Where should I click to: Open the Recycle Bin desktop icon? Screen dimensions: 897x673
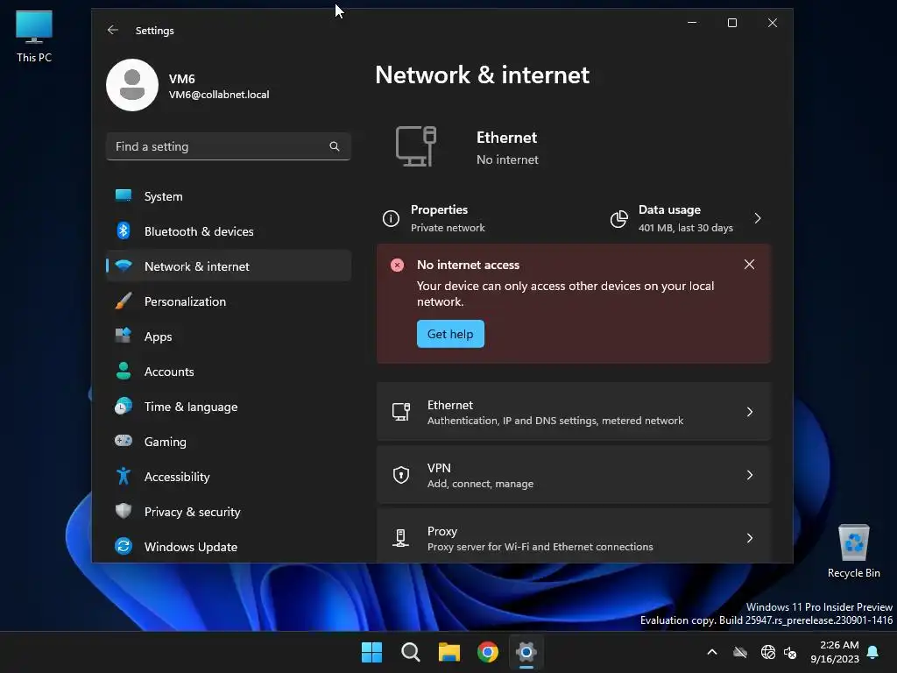(853, 551)
